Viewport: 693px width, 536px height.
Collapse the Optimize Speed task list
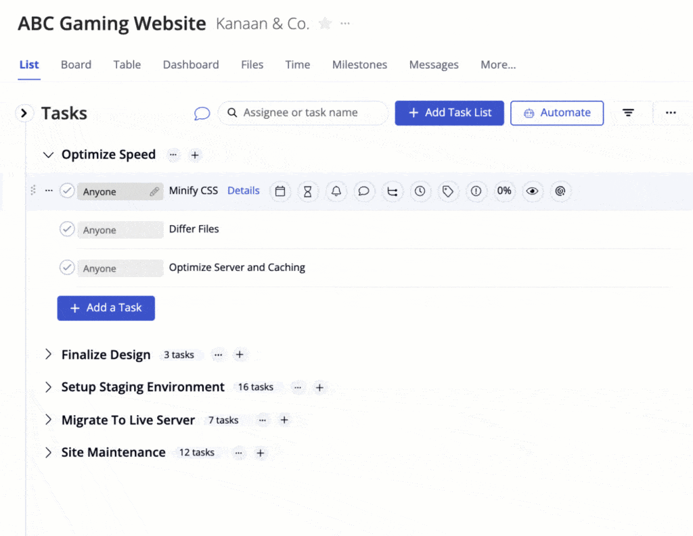pos(48,155)
